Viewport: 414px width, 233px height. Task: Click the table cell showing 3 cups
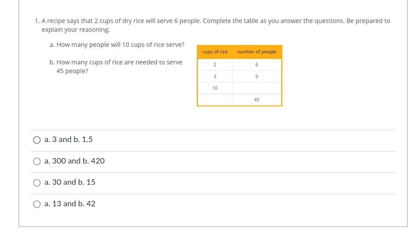tap(215, 76)
